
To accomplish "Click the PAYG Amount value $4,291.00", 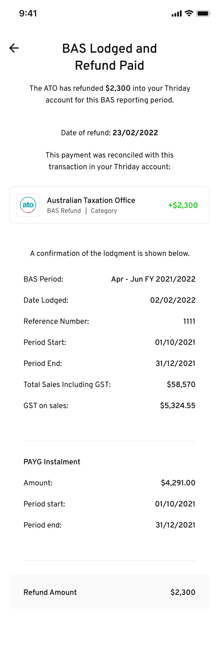I will 178,483.
